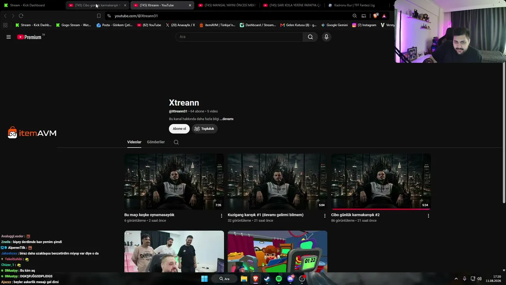Open the Stream - Kick Dashboard bookmark
The width and height of the screenshot is (506, 285).
click(33, 25)
